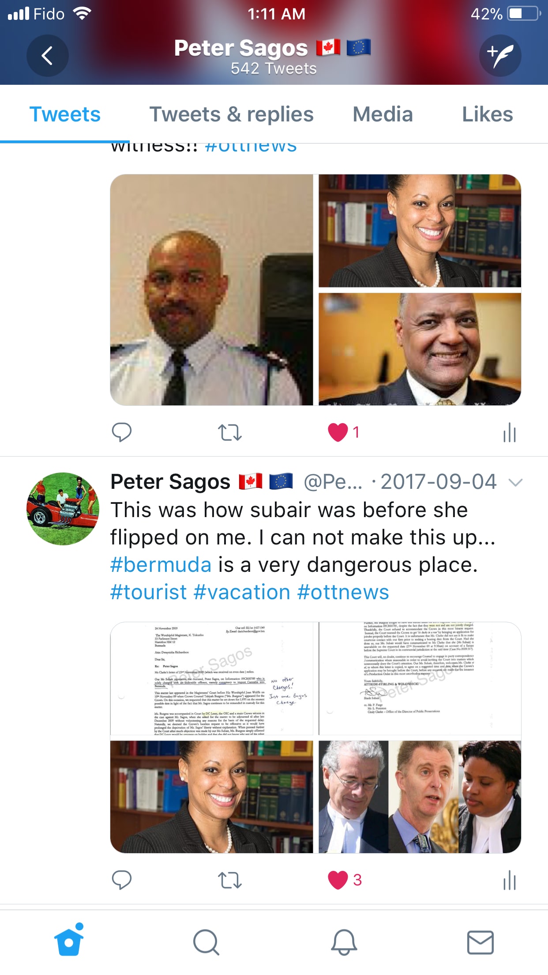Compose a new tweet with feather icon
Image resolution: width=548 pixels, height=975 pixels.
click(x=500, y=56)
